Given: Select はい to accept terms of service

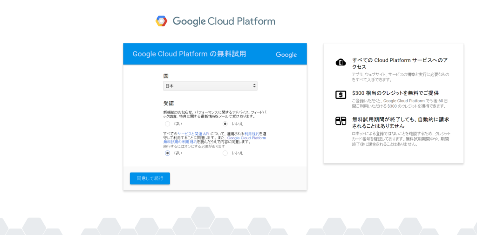Looking at the screenshot, I should (x=167, y=153).
